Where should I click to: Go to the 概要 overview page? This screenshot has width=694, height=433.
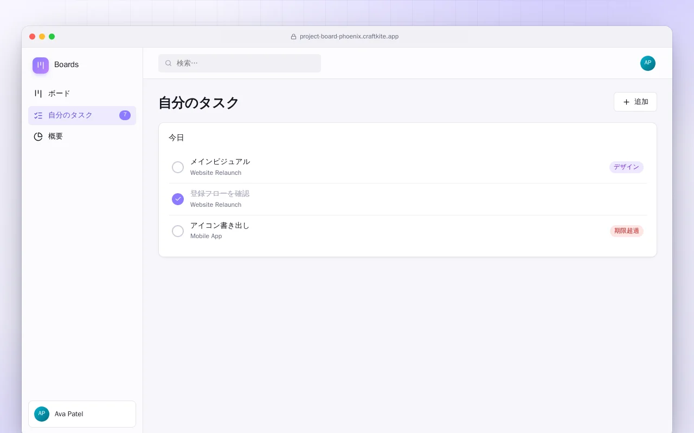coord(82,136)
